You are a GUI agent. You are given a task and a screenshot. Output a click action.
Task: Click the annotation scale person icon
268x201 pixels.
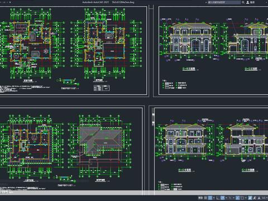[259, 198]
